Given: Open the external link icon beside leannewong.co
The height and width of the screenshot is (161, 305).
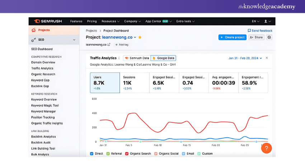Looking at the screenshot, I should click(x=109, y=45).
